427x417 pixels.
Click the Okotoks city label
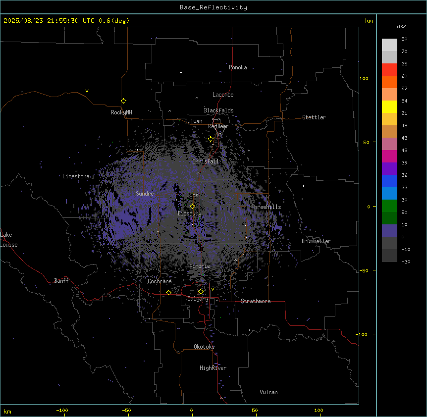point(204,347)
